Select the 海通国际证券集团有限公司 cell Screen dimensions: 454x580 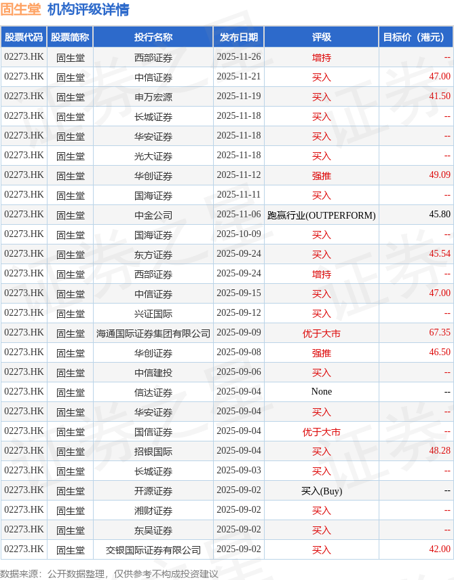[153, 333]
